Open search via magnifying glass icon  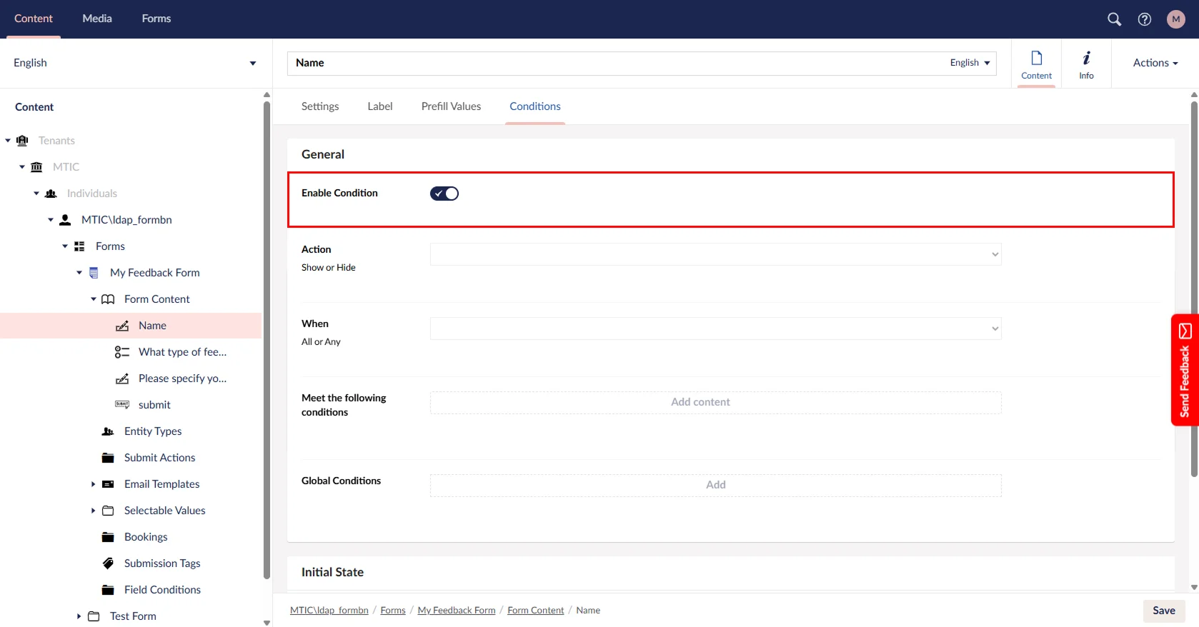pyautogui.click(x=1114, y=19)
